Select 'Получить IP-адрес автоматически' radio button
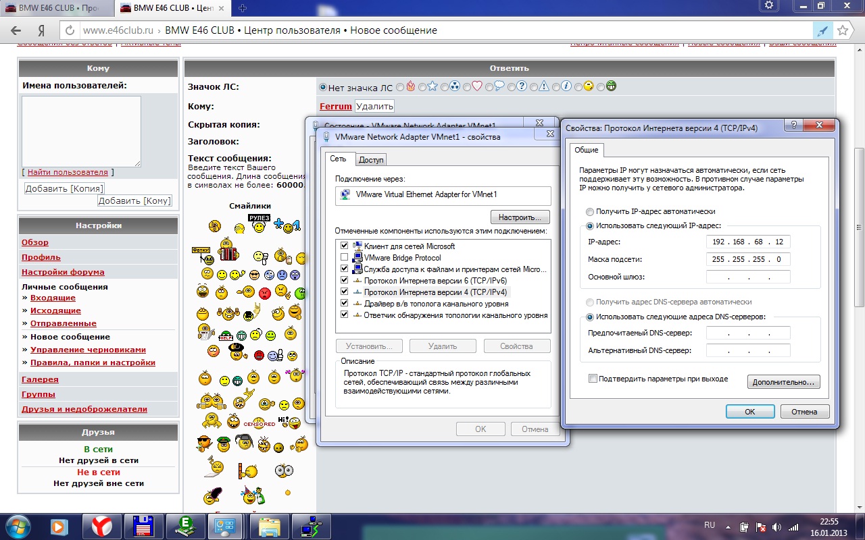The image size is (865, 540). pyautogui.click(x=590, y=211)
